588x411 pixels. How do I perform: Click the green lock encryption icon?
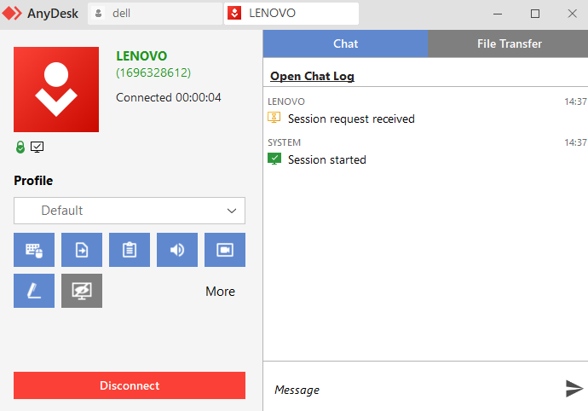tap(20, 148)
